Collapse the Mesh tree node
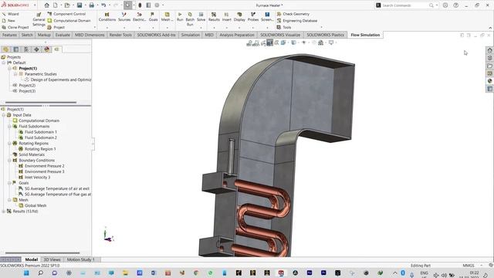The height and width of the screenshot is (278, 494). 9,200
